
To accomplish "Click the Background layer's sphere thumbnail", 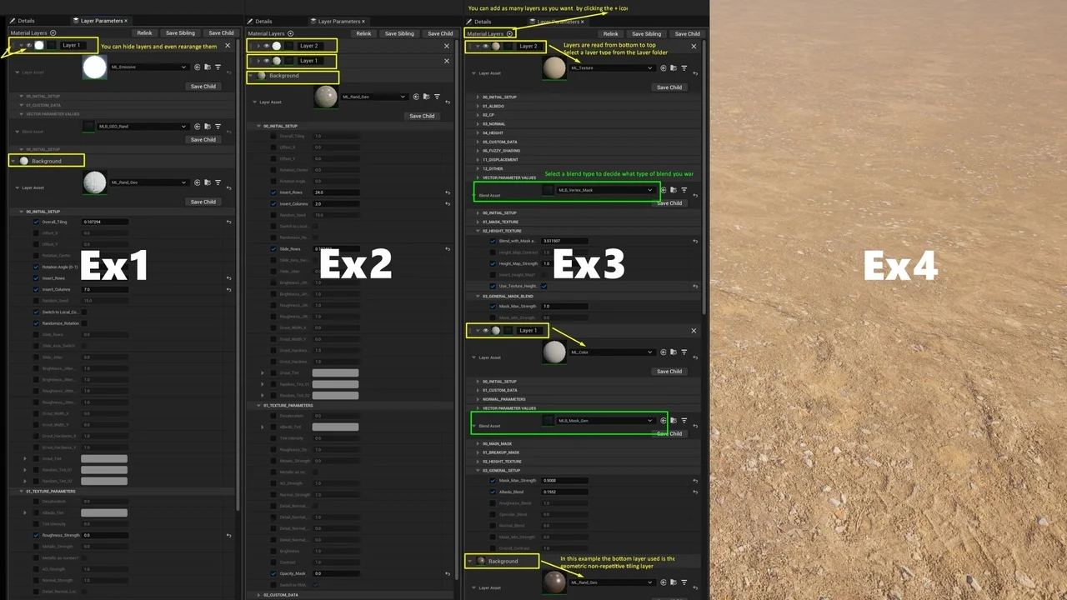I will click(x=23, y=160).
